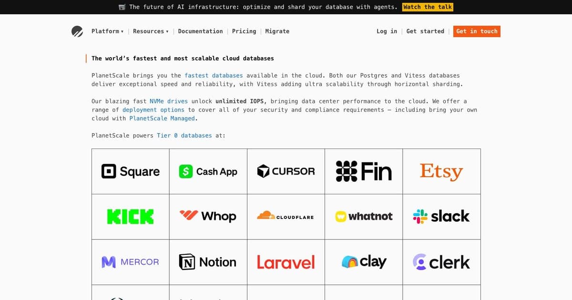Open the Documentation nav item
Viewport: 572px width, 300px height.
tap(200, 31)
